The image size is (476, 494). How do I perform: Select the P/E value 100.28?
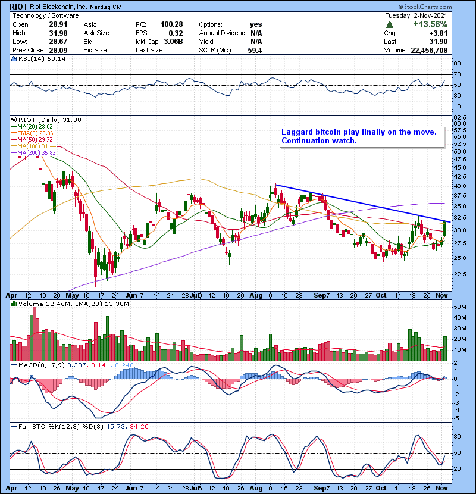pyautogui.click(x=172, y=24)
